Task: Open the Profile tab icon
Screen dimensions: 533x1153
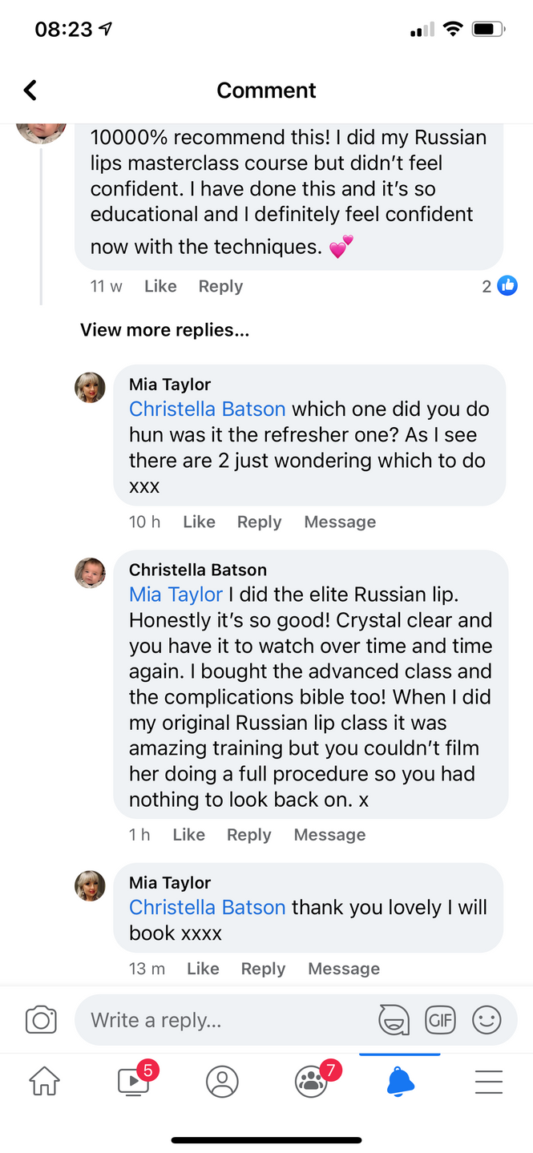Action: [222, 1082]
